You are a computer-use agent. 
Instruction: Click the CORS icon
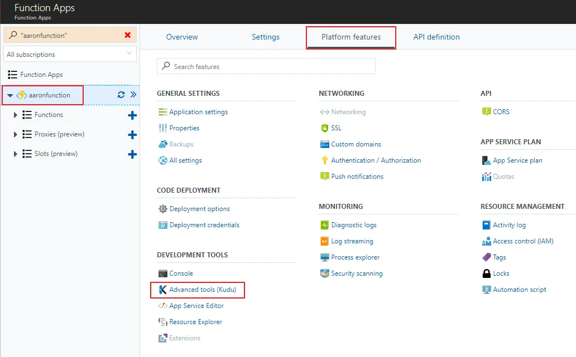(486, 112)
